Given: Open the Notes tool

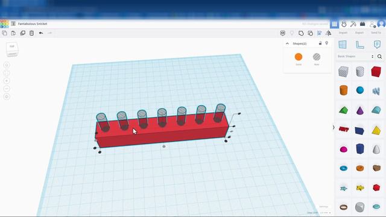Looking at the screenshot, I should [377, 45].
